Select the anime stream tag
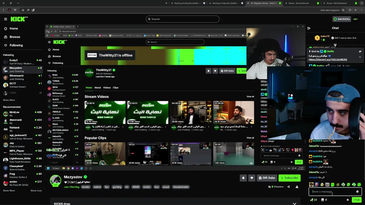 click(x=97, y=187)
